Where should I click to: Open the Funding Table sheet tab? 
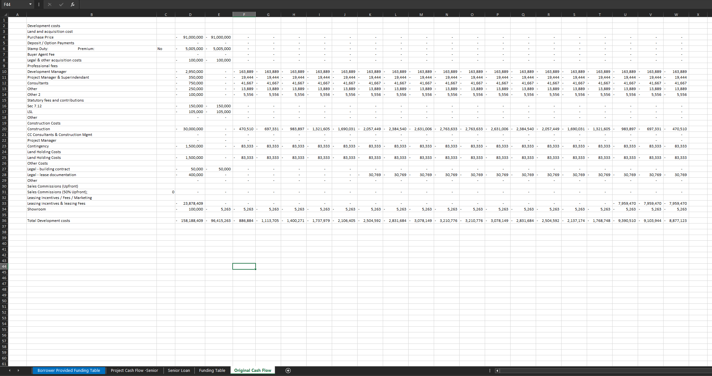(x=212, y=371)
